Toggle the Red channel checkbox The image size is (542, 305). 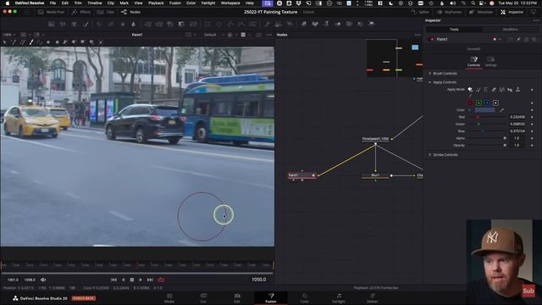click(471, 103)
